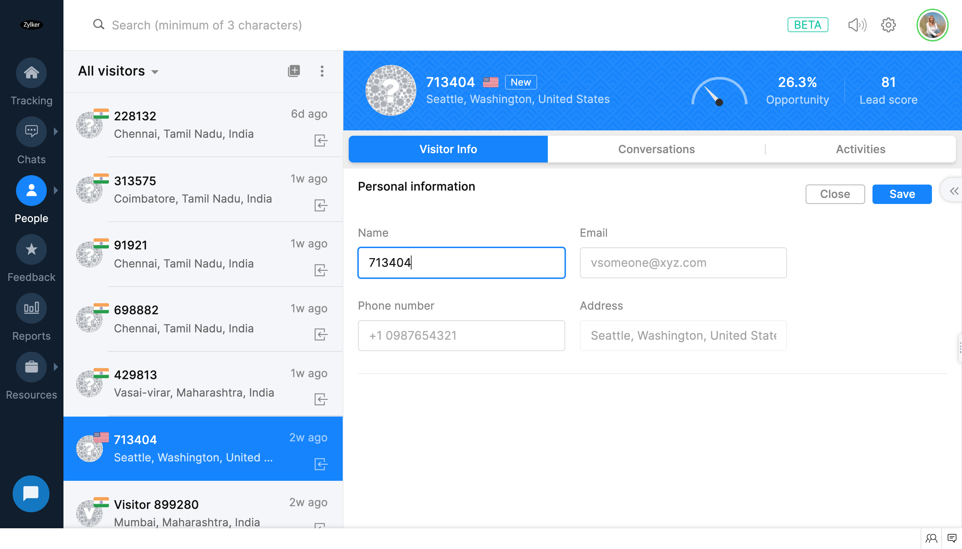Click the sound notification speaker icon

coord(857,25)
